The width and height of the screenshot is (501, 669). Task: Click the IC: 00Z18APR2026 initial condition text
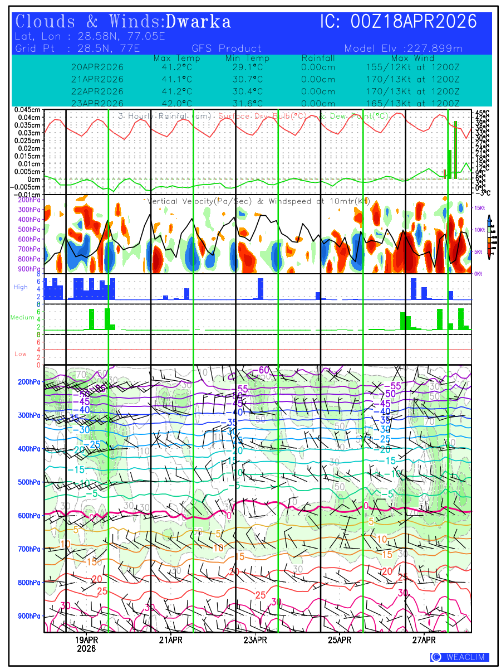399,22
